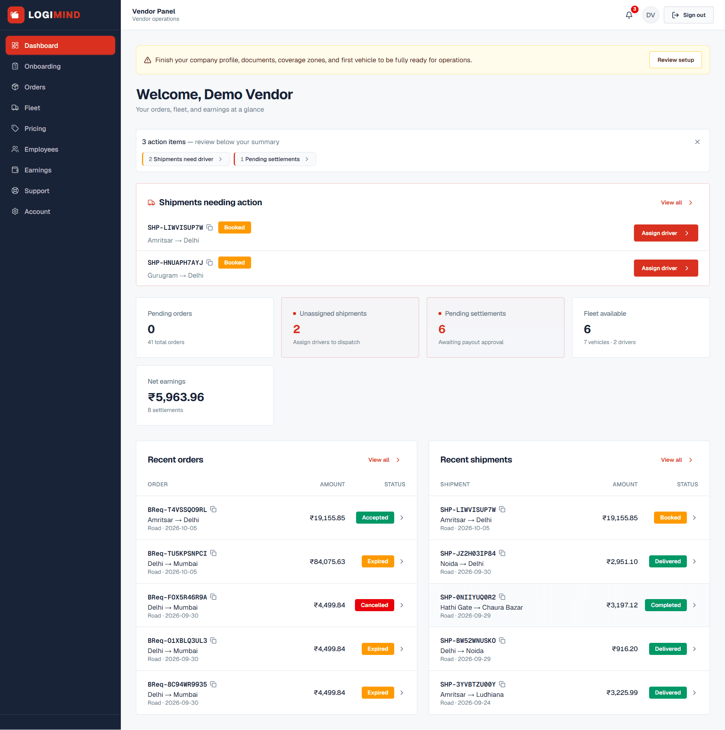Screen dimensions: 725x730
Task: Open shipment SHP-BW52WNUSKO chevron
Action: (694, 649)
